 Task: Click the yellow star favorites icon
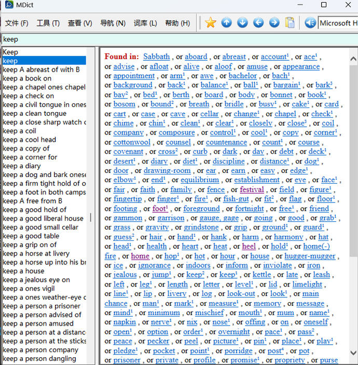pos(210,22)
